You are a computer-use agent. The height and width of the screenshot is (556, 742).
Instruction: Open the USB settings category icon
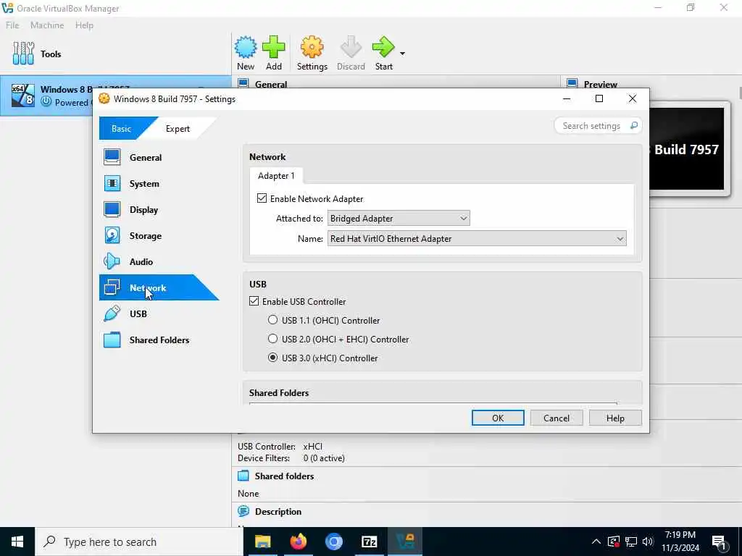pyautogui.click(x=112, y=313)
